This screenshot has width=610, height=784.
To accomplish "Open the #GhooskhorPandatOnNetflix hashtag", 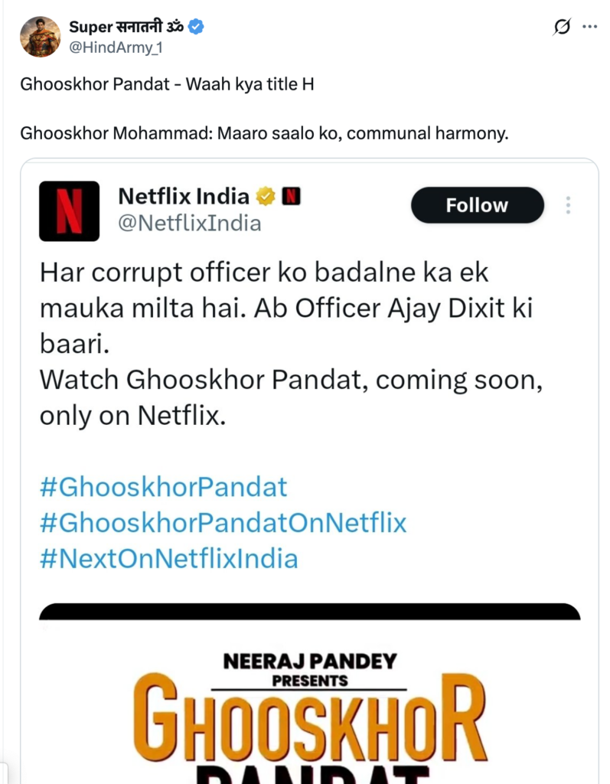I will coord(223,522).
